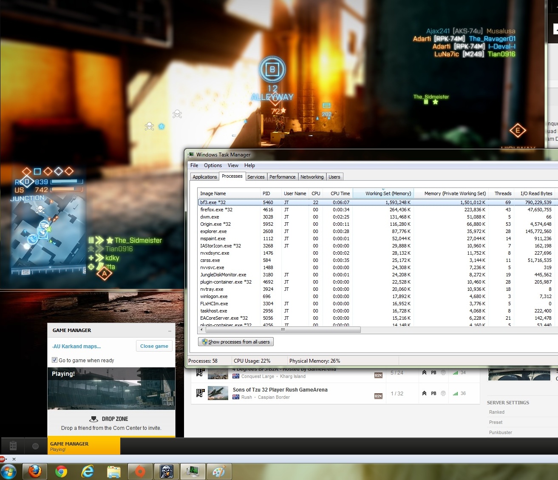Select the Origin.exe *32 process row
Screen dimensions: 558x480
click(378, 224)
